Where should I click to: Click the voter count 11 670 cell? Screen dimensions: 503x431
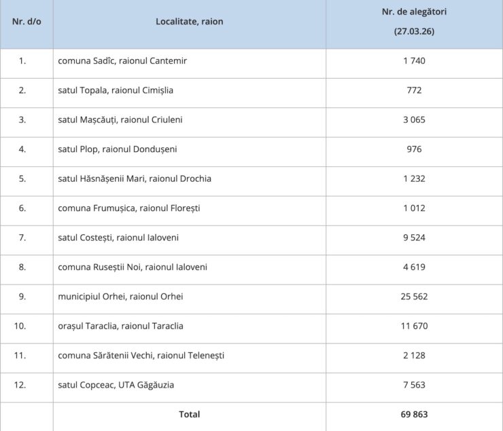(x=414, y=326)
